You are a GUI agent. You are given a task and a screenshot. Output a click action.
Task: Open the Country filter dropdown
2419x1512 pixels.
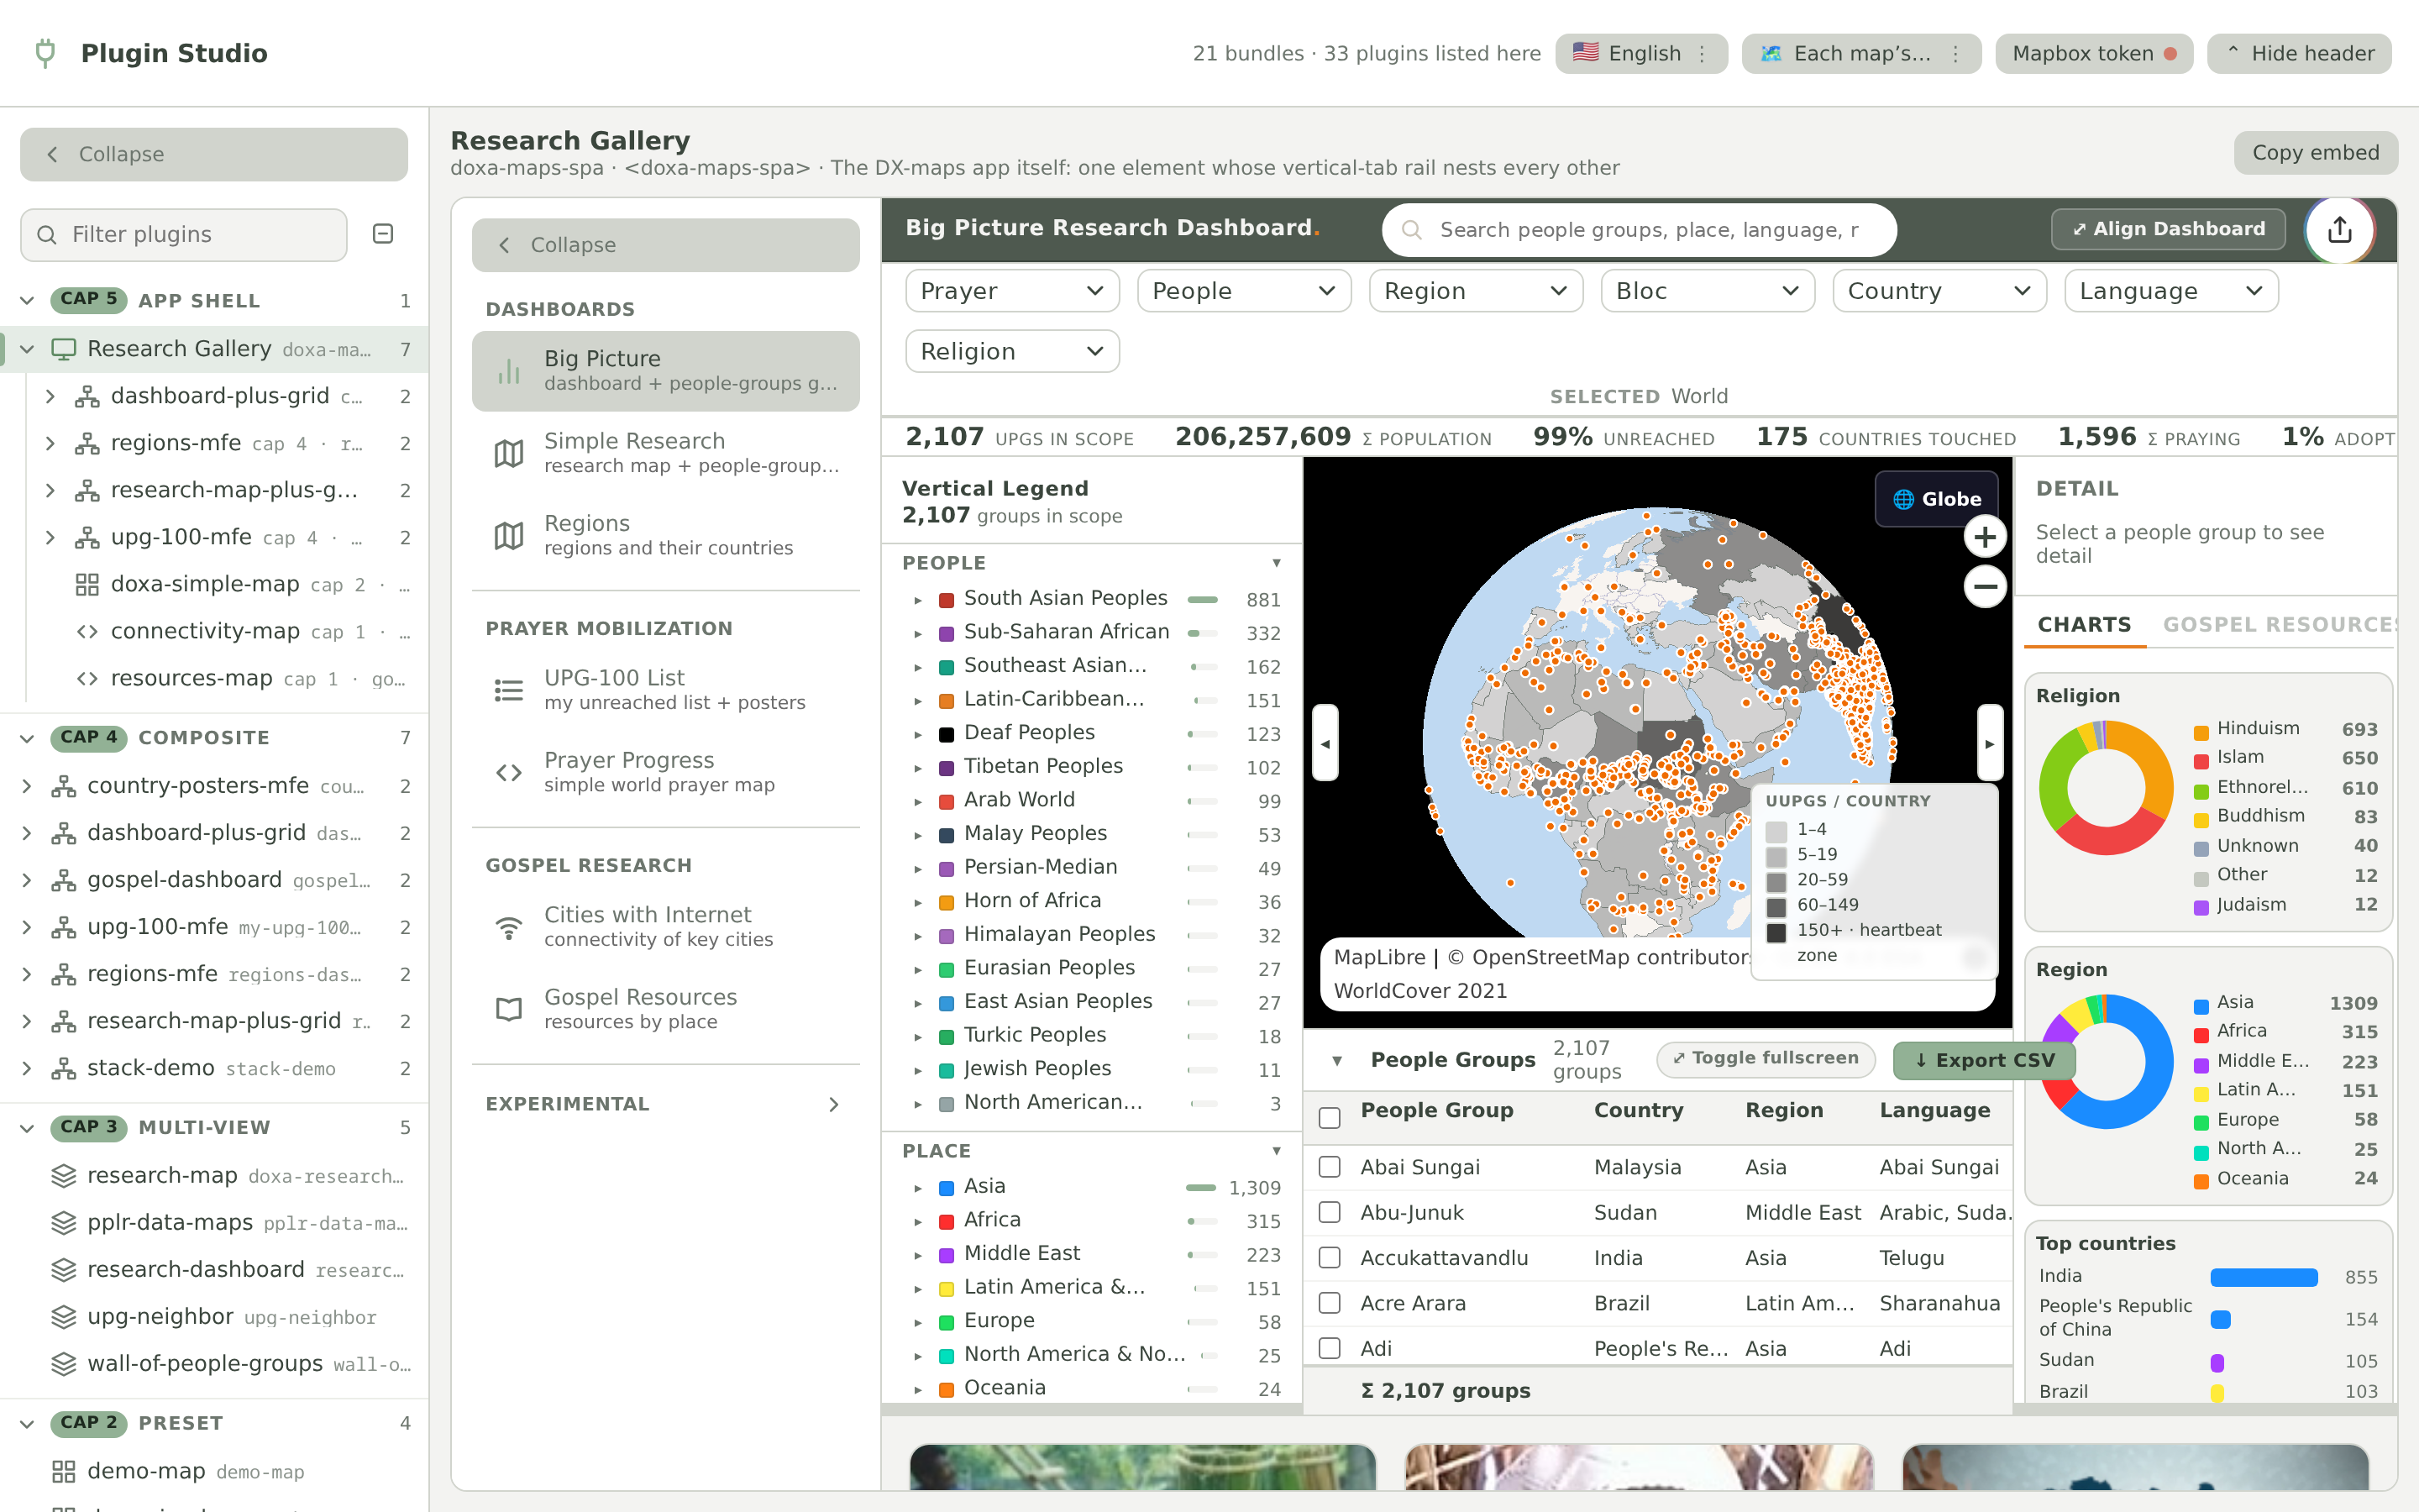pos(1939,291)
